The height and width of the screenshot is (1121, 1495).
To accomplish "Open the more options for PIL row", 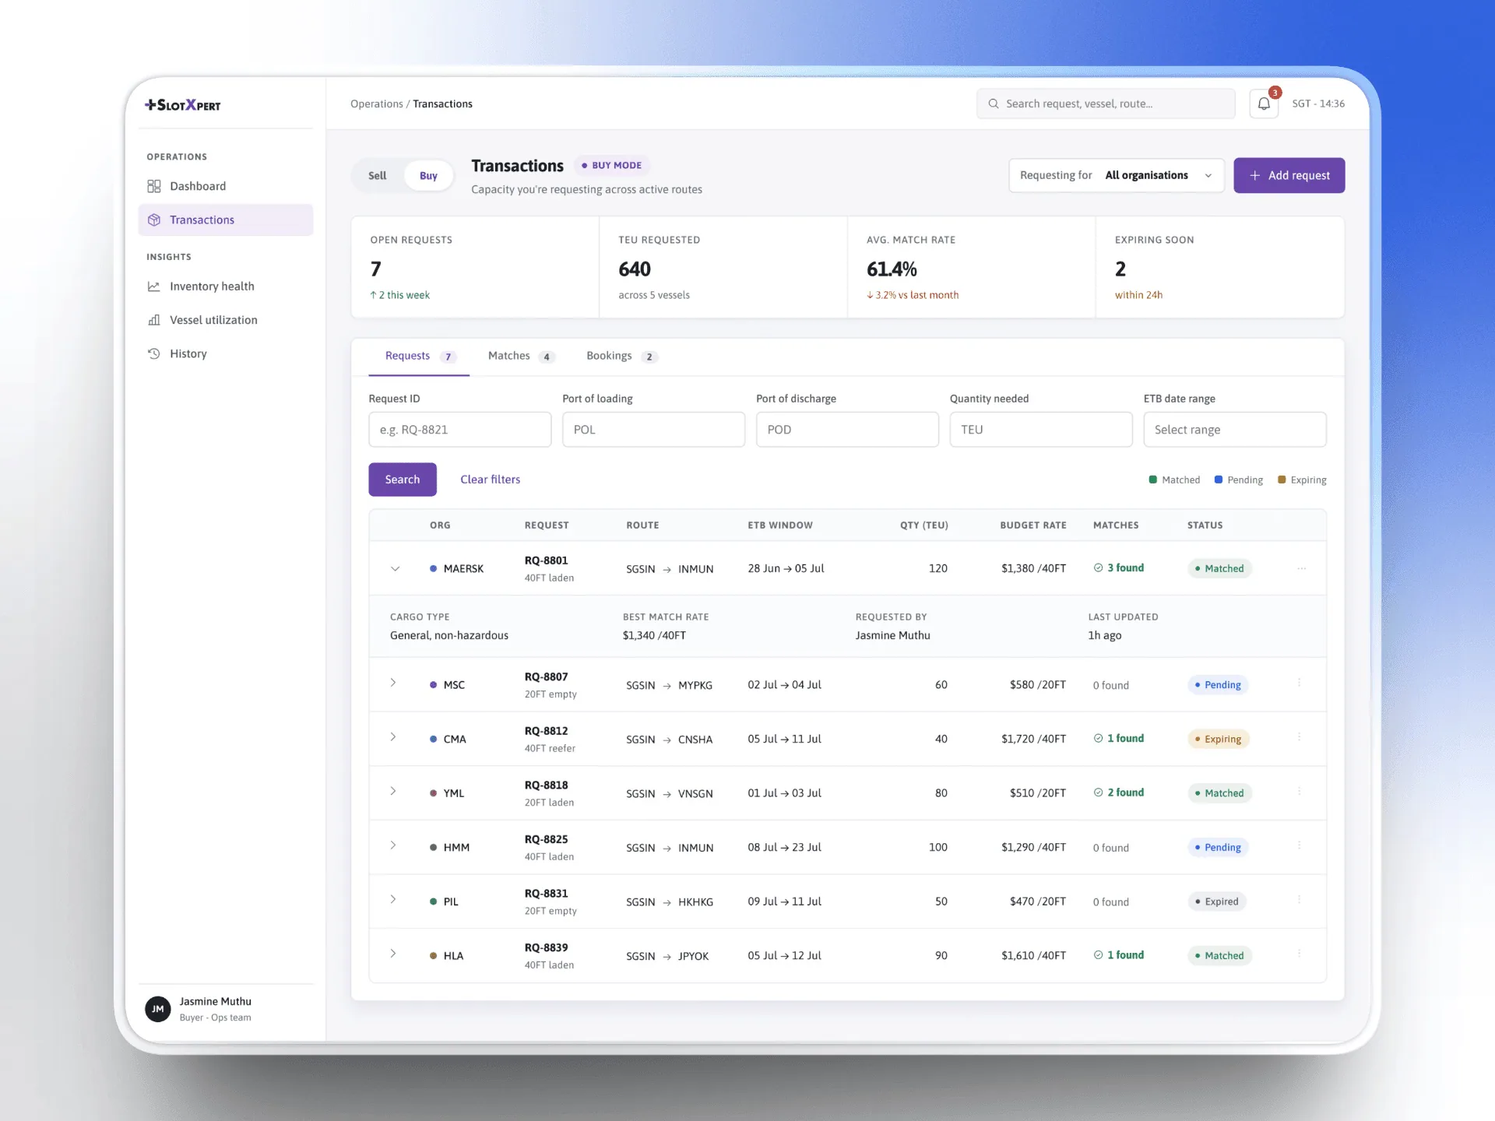I will (x=1299, y=899).
